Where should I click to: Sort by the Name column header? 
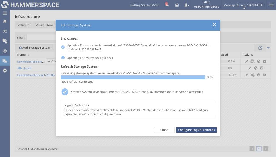[23, 55]
